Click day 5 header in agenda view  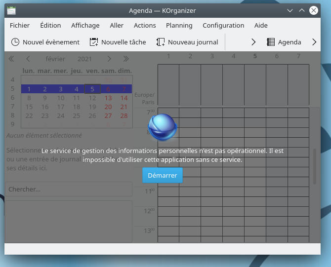(255, 56)
